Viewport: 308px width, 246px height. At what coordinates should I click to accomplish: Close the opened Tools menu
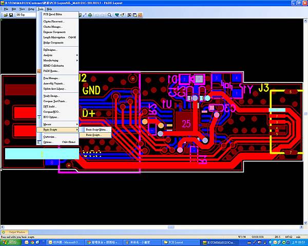pyautogui.click(x=41, y=9)
